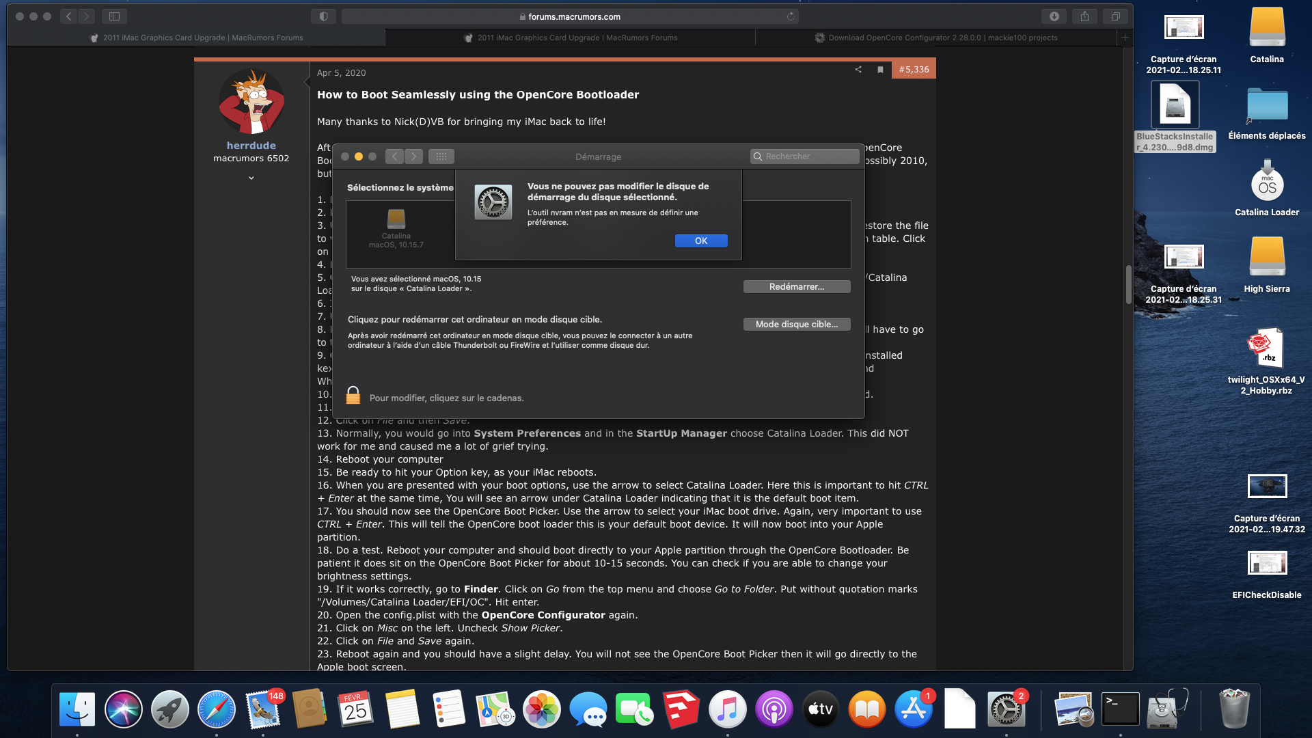Show all tabs overview icon
The height and width of the screenshot is (738, 1312).
click(1115, 16)
